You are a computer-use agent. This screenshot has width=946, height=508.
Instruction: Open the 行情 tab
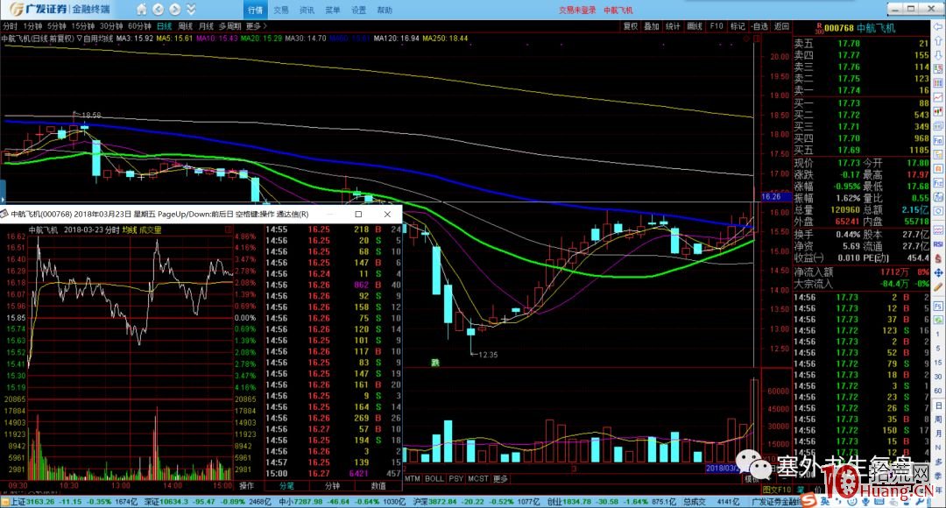tap(255, 10)
